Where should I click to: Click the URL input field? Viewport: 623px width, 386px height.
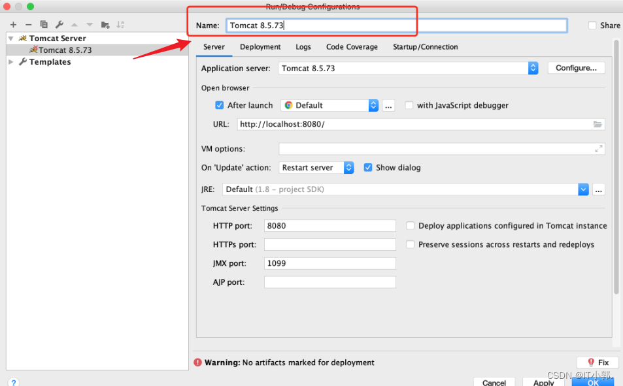[x=421, y=124]
